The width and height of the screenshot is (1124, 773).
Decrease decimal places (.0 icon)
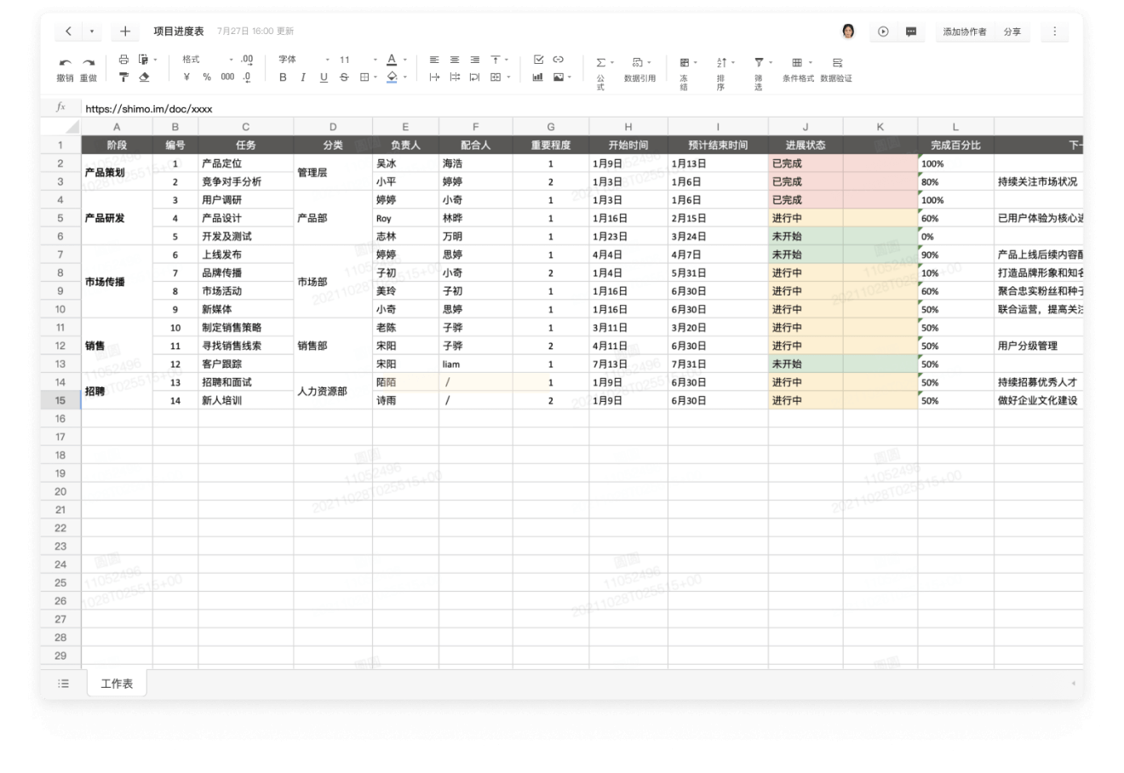[x=247, y=77]
